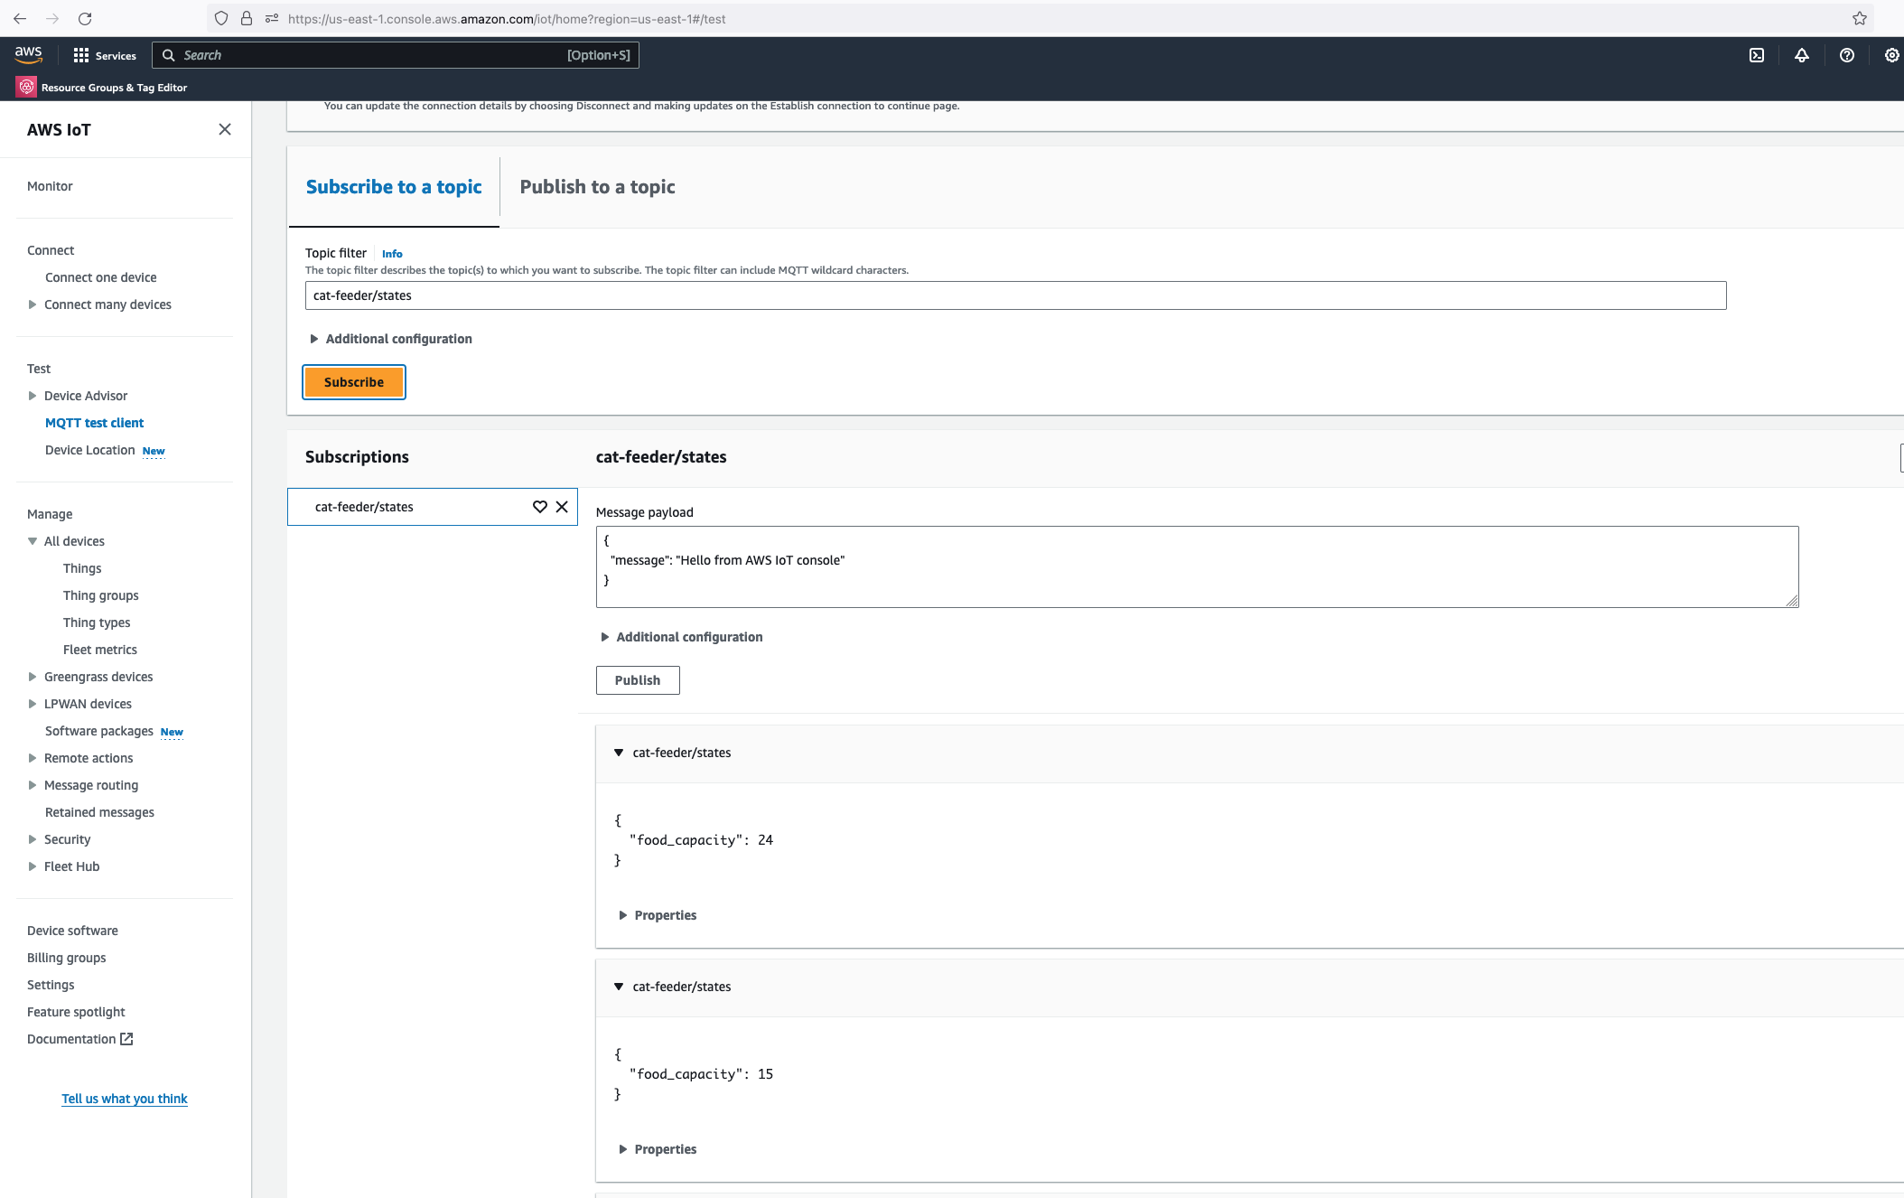Viewport: 1904px width, 1198px height.
Task: Expand Connect many devices in sidebar
Action: (x=33, y=304)
